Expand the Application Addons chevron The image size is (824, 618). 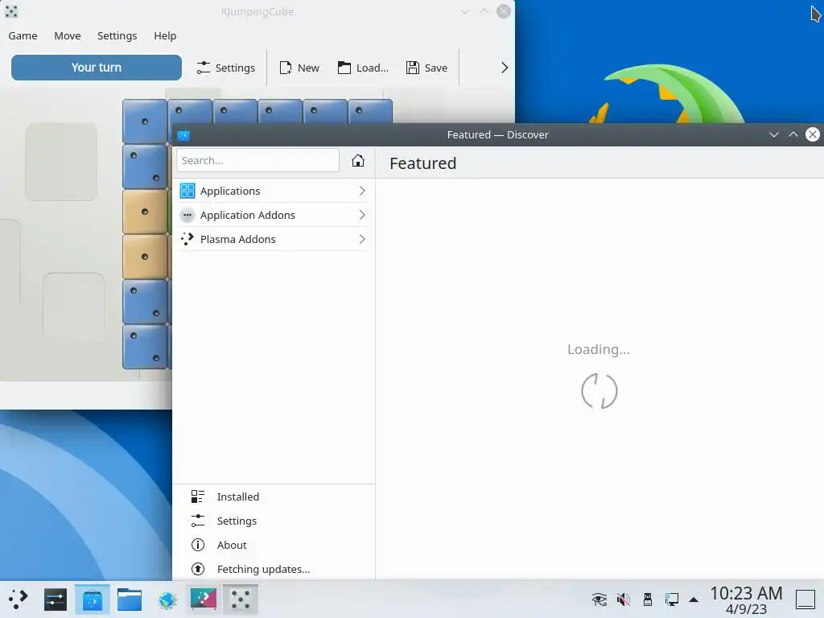(362, 215)
